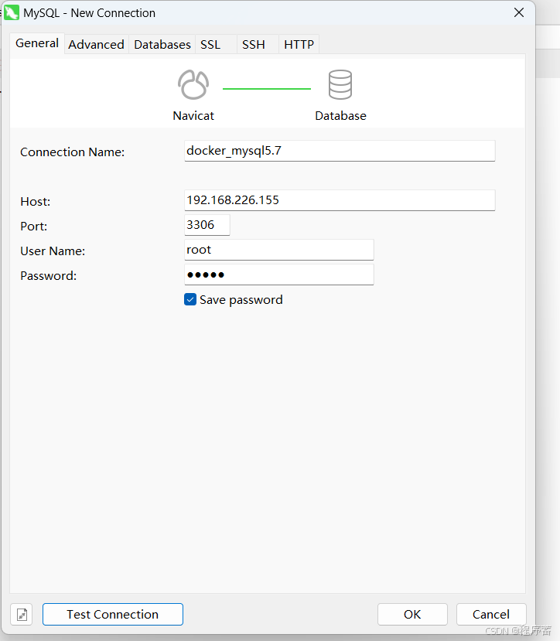Click the Host field with 192.168.226.155
Image resolution: width=560 pixels, height=641 pixels.
(x=340, y=200)
